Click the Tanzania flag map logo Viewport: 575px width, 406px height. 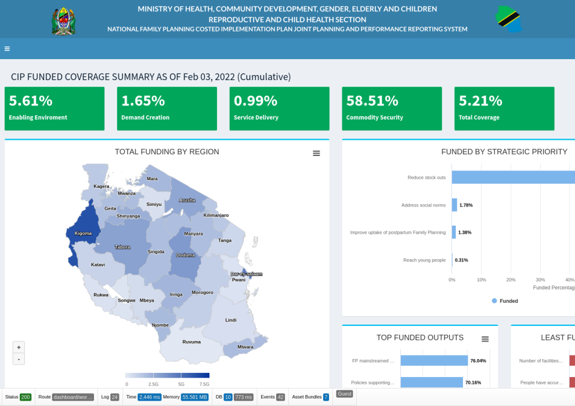coord(509,20)
